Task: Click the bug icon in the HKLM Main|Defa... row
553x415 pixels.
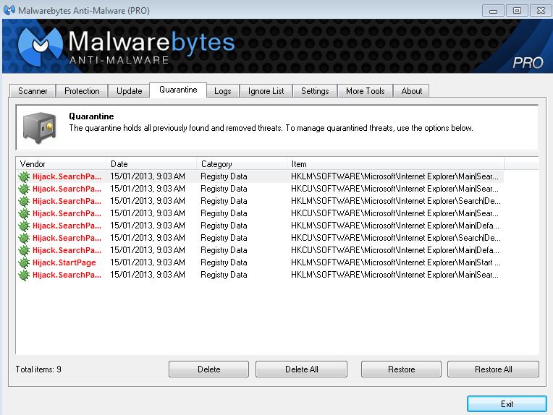Action: pos(24,226)
